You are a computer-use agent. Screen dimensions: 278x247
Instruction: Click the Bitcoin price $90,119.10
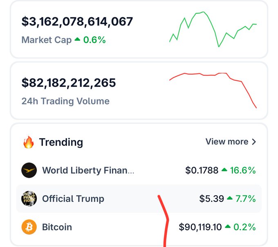pyautogui.click(x=200, y=227)
